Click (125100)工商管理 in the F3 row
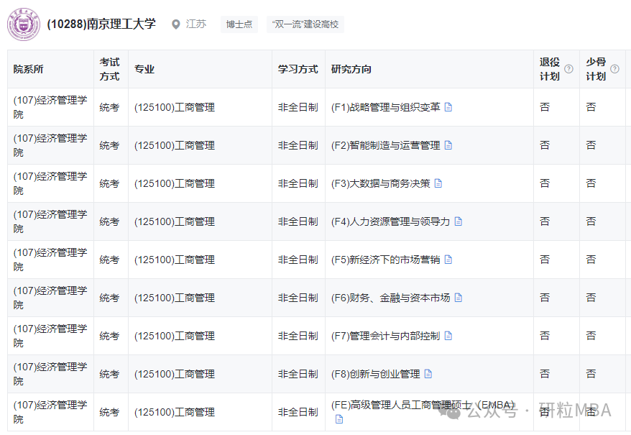The height and width of the screenshot is (435, 631). (x=175, y=183)
